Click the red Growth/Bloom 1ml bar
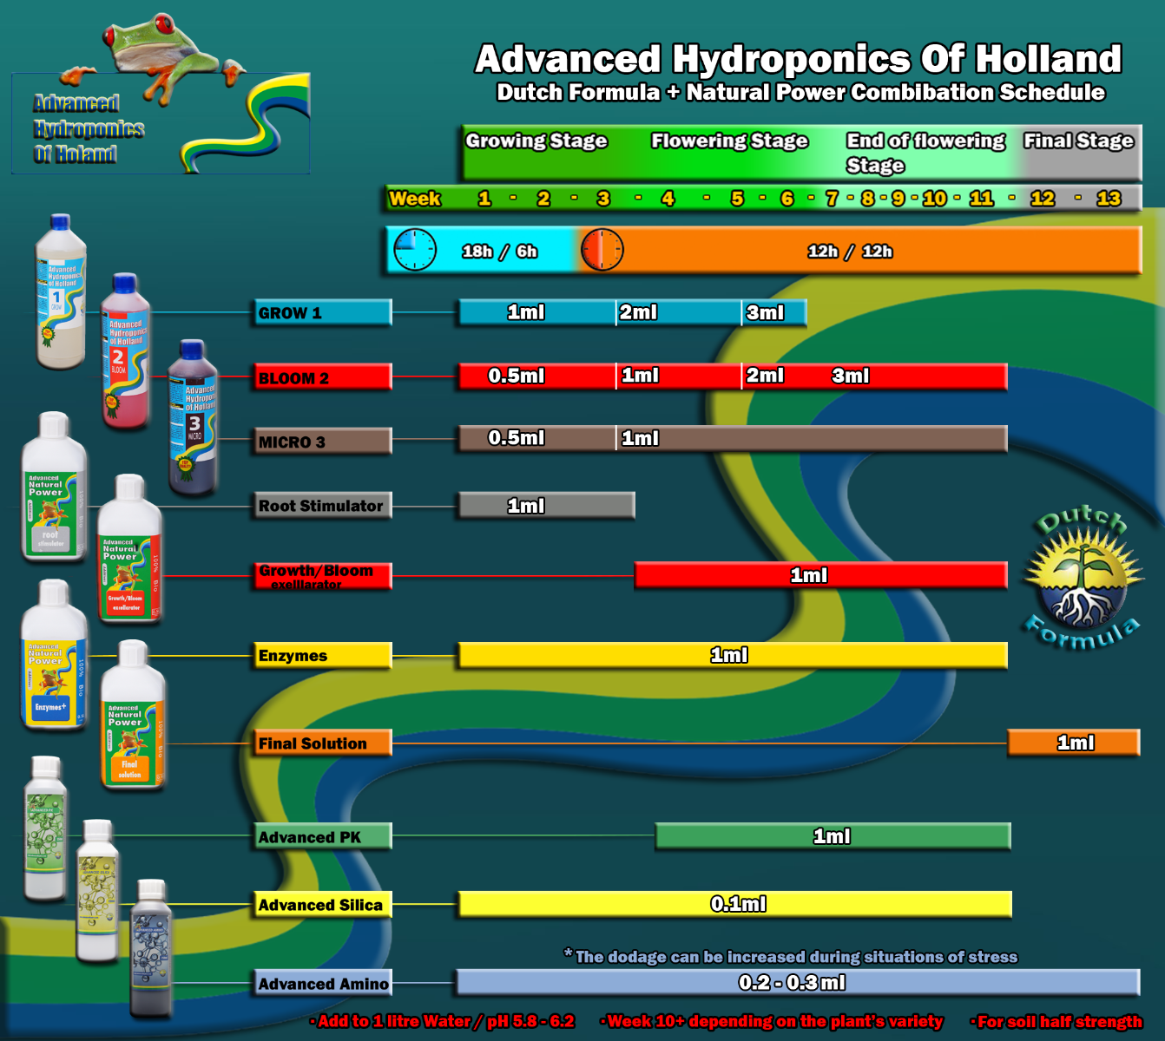Screen dimensions: 1165x1041 tap(821, 575)
